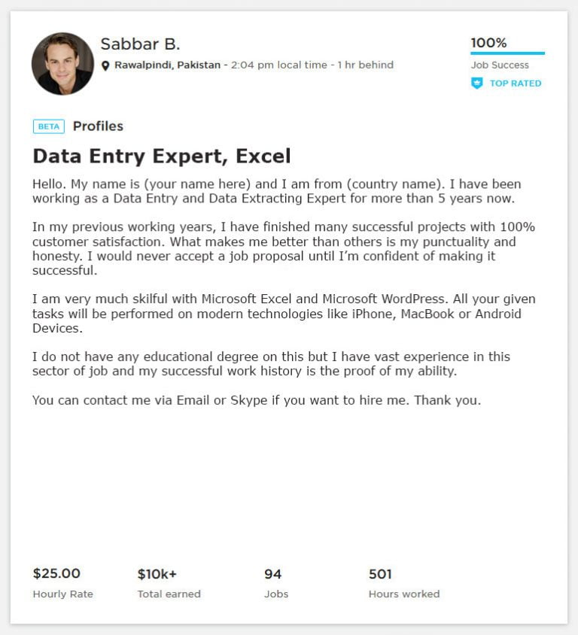
Task: Select the Top Rated shield icon
Action: pos(476,83)
